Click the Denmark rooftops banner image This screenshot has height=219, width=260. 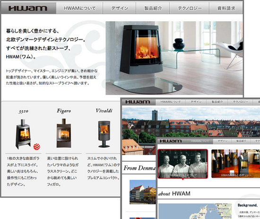tap(191, 122)
